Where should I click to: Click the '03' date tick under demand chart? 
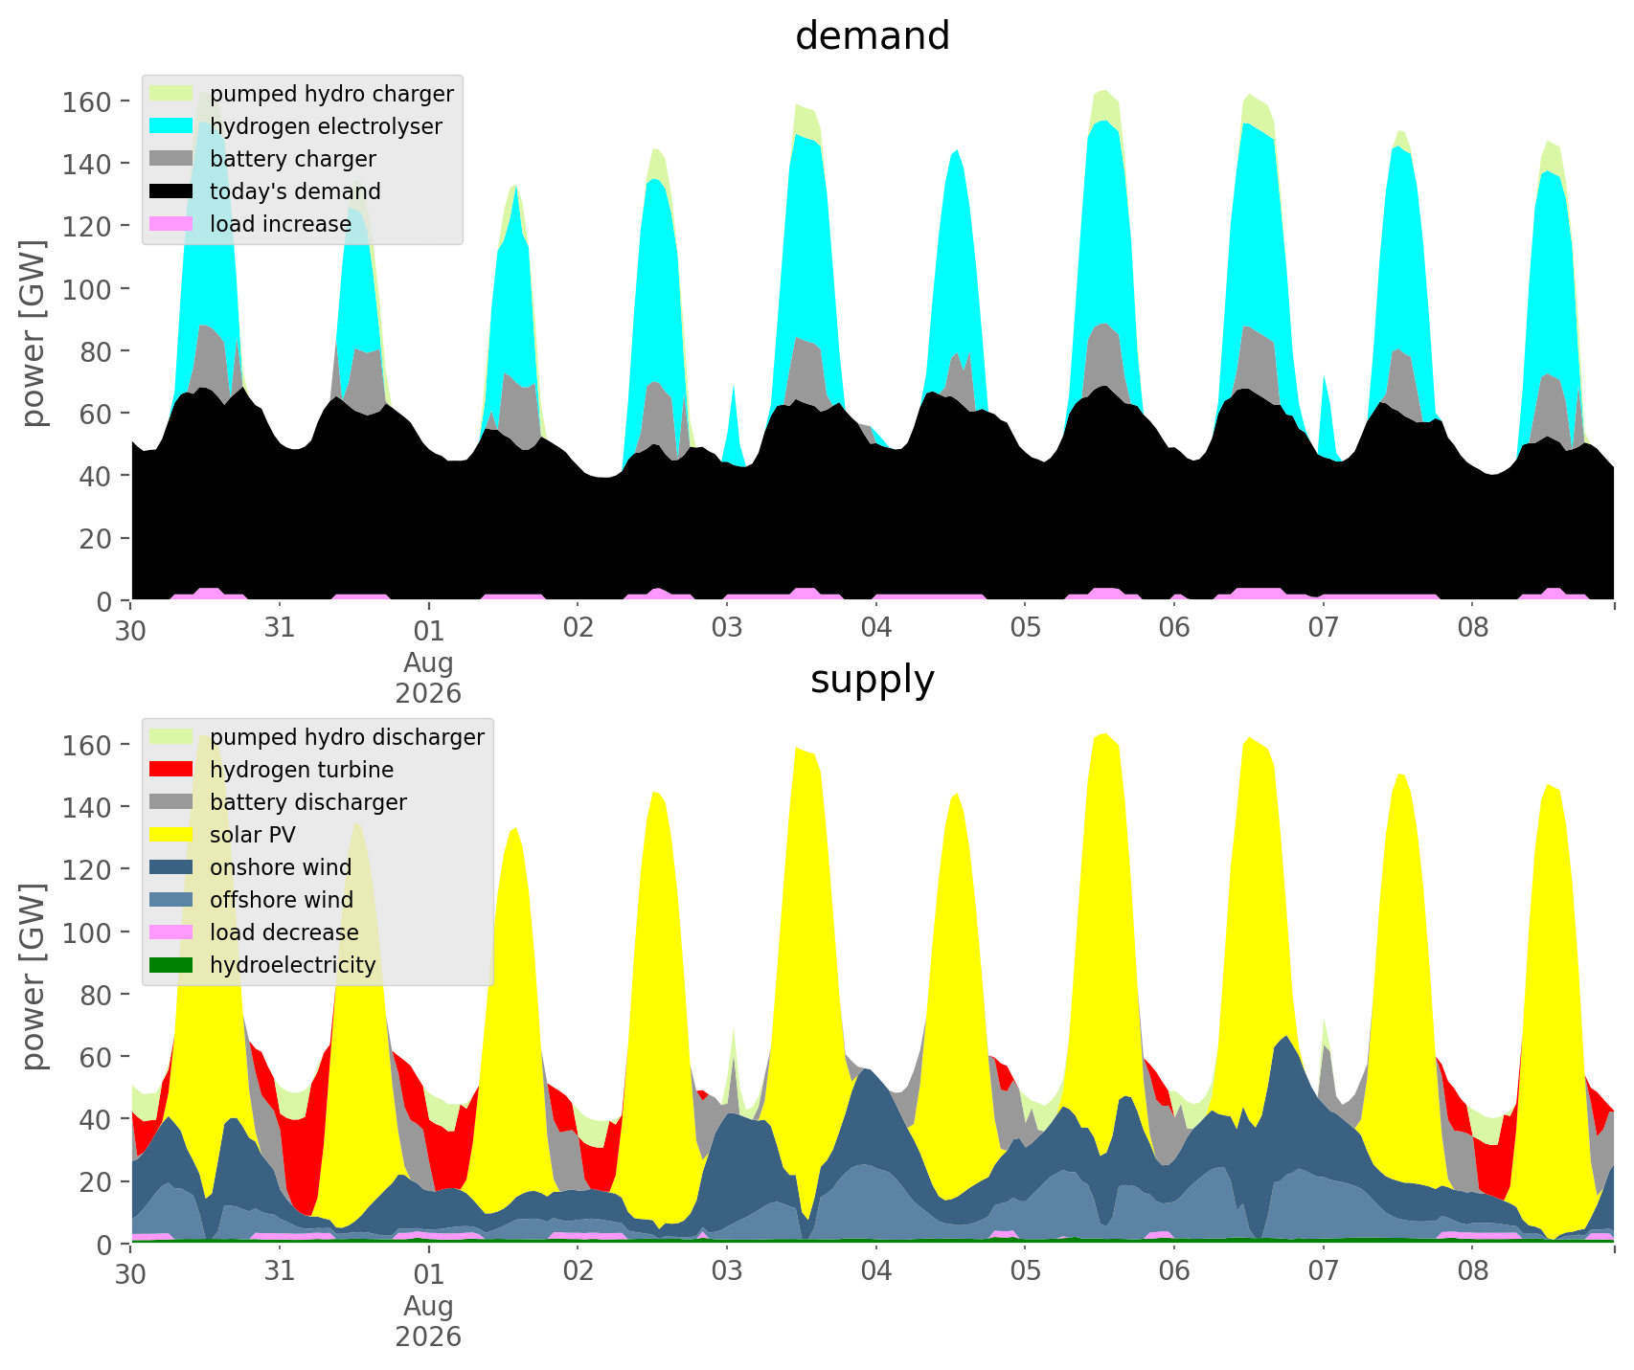[x=727, y=629]
